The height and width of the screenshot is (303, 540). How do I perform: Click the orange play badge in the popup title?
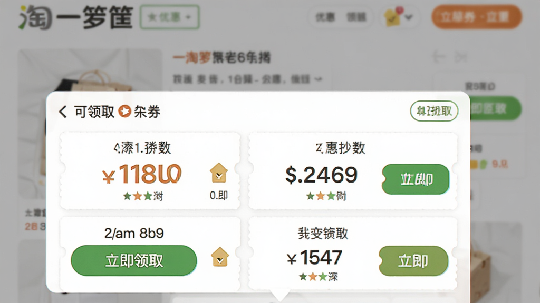(124, 112)
